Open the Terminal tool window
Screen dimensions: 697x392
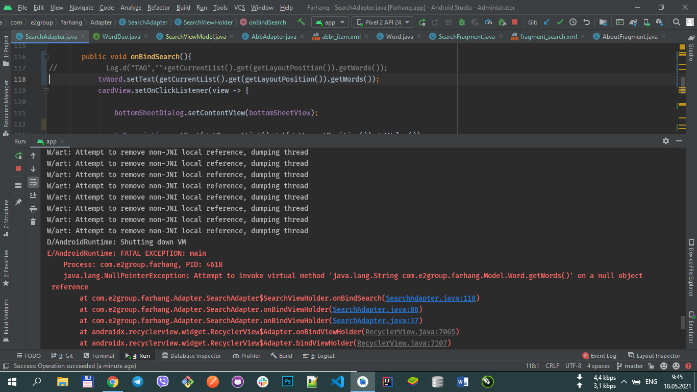pyautogui.click(x=99, y=356)
